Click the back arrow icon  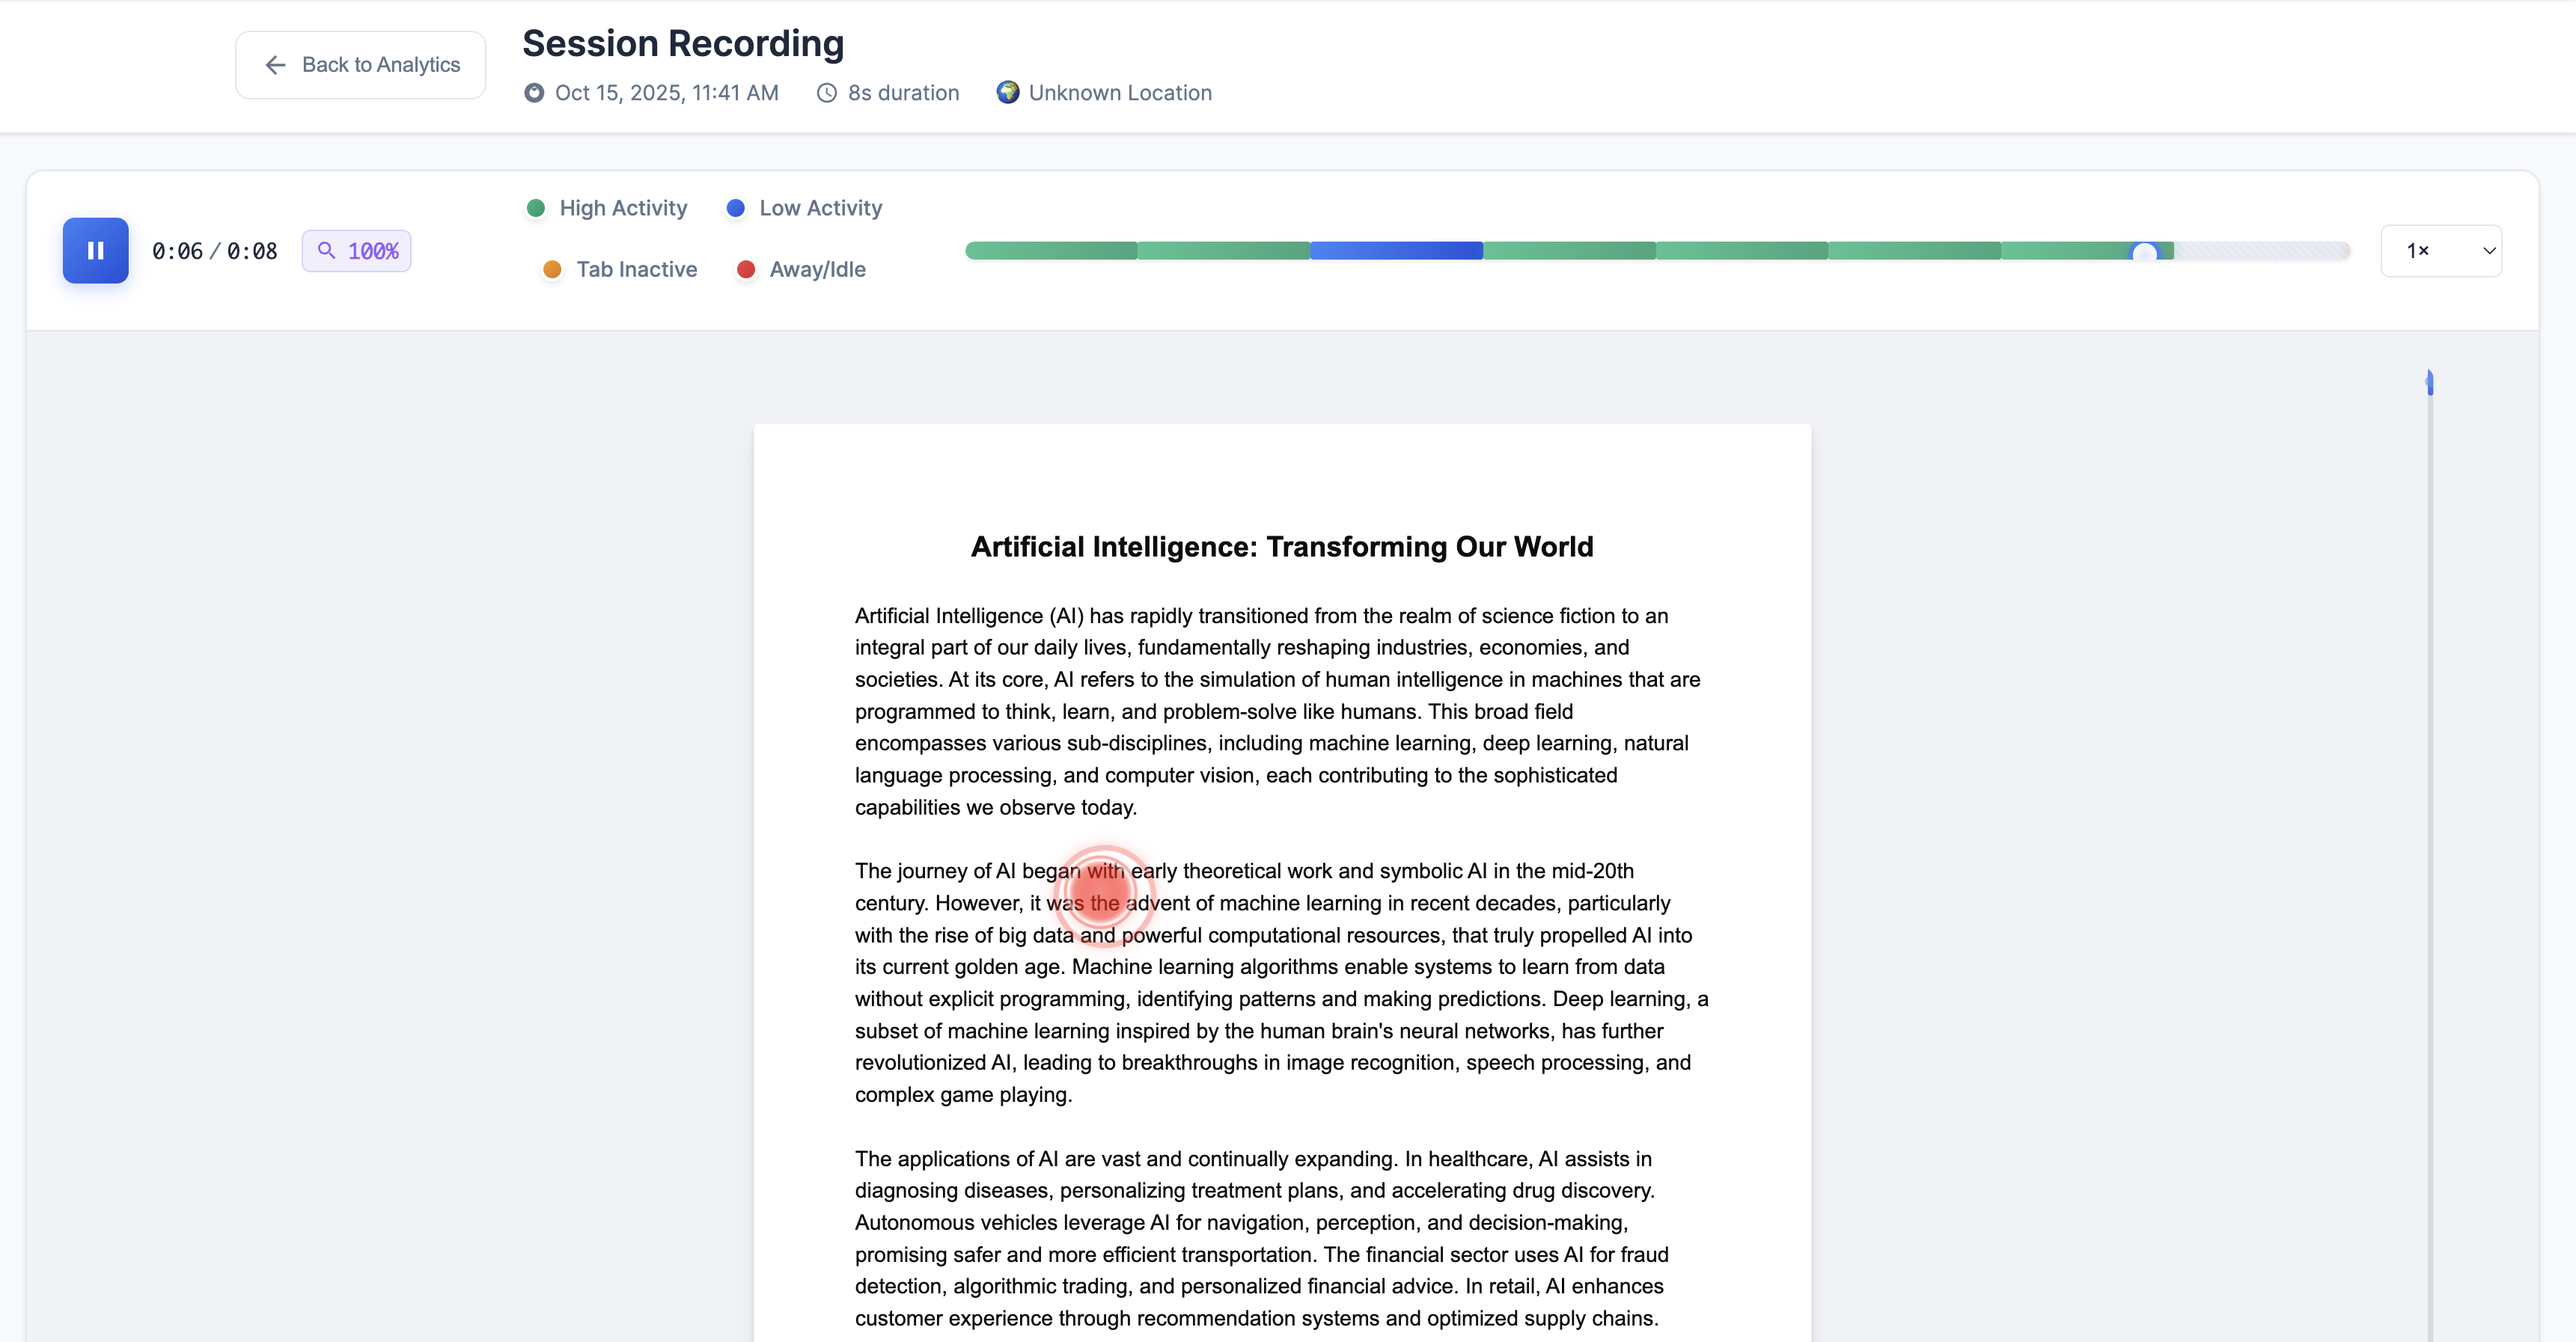[275, 65]
